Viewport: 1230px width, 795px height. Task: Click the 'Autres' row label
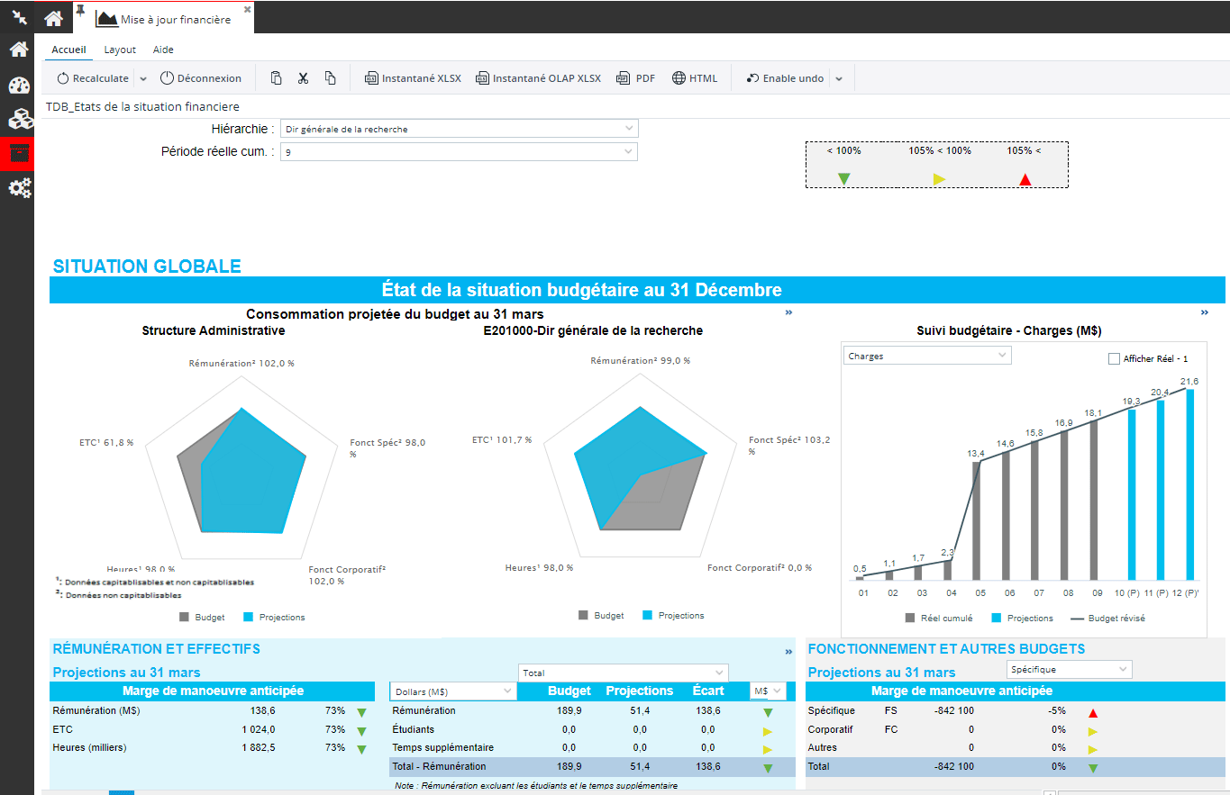[x=822, y=747]
